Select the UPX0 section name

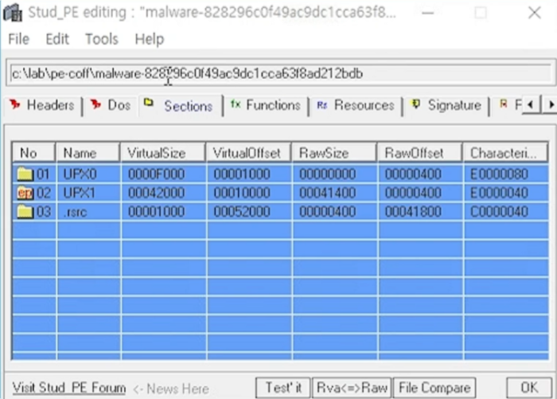pos(80,174)
